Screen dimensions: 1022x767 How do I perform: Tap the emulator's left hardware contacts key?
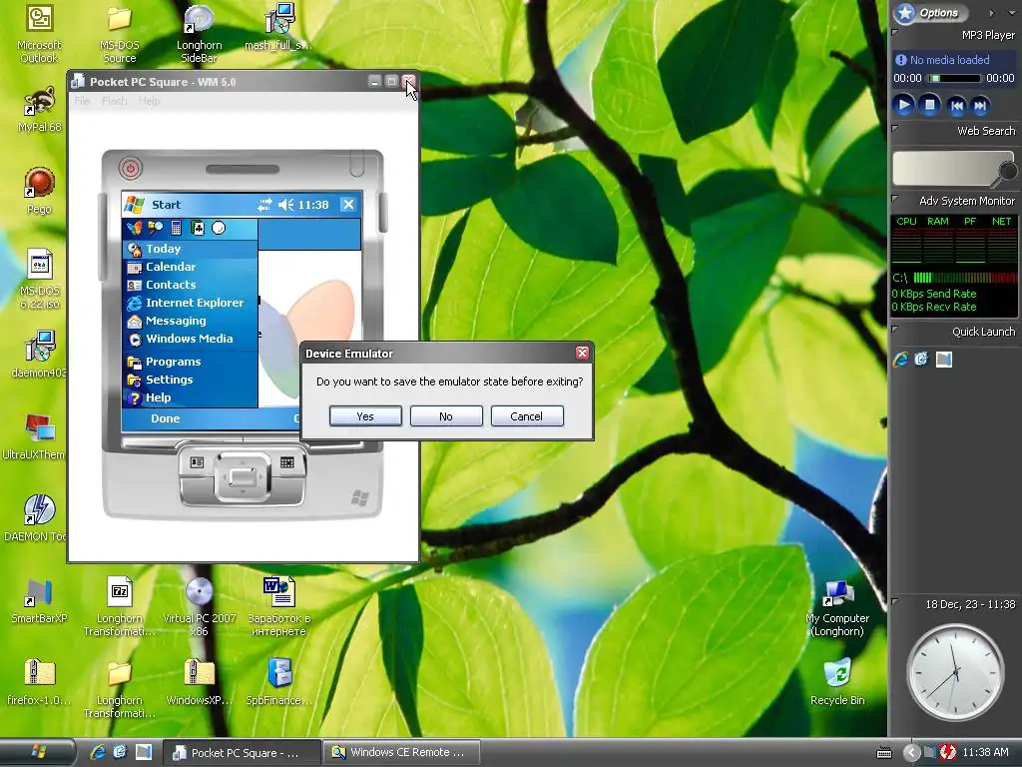[x=197, y=462]
